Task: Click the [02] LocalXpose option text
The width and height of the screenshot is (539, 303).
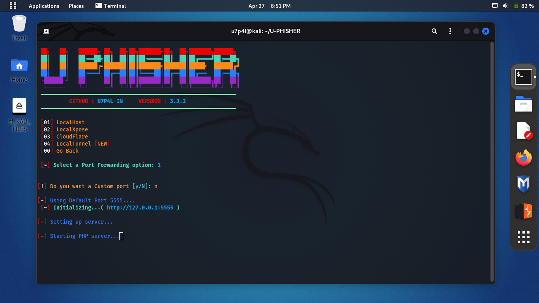Action: click(64, 129)
